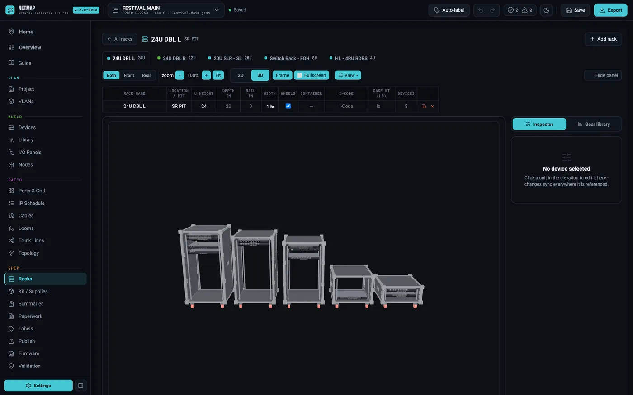Click the undo arrow

click(x=481, y=10)
